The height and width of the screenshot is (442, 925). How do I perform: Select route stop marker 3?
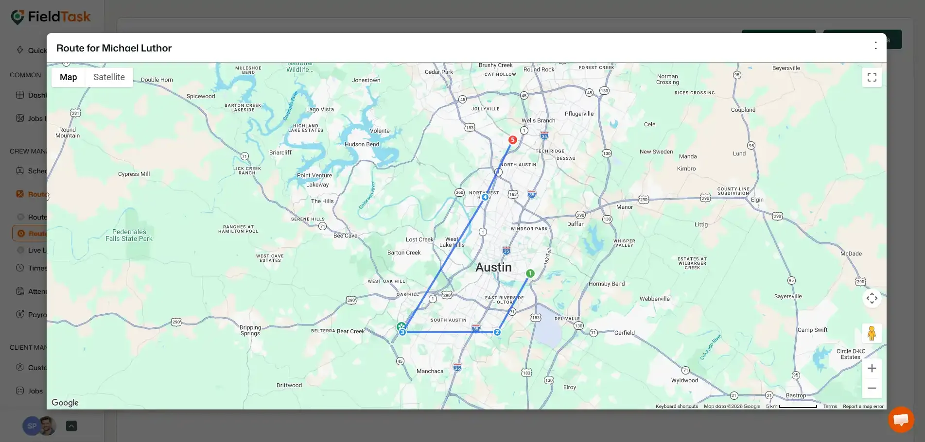click(x=402, y=332)
